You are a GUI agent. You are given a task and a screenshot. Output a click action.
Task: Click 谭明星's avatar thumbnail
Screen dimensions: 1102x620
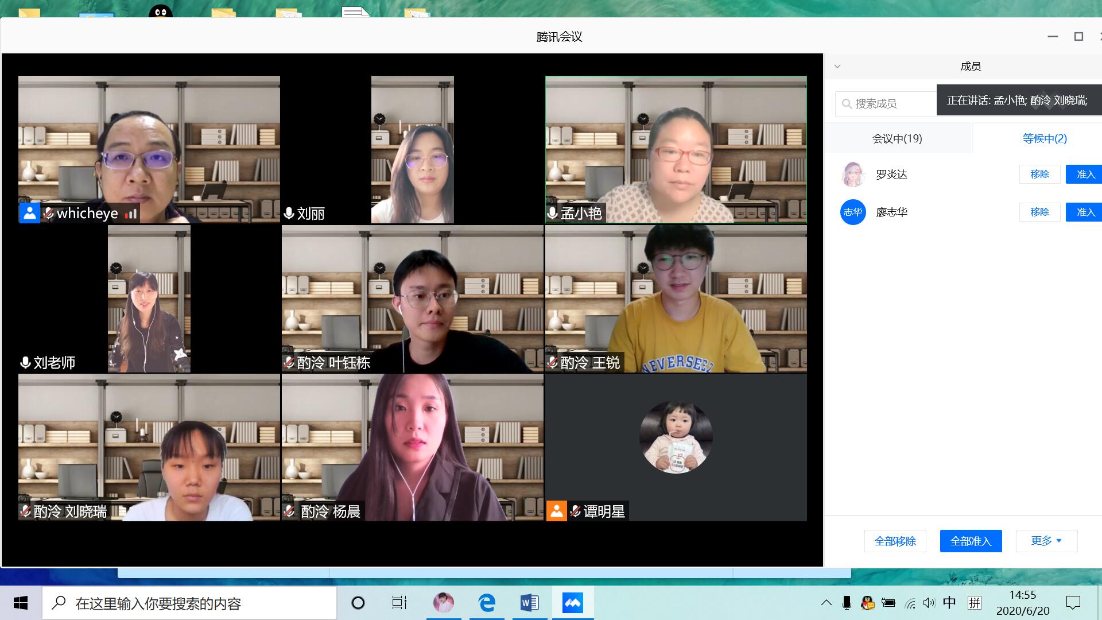(x=676, y=437)
